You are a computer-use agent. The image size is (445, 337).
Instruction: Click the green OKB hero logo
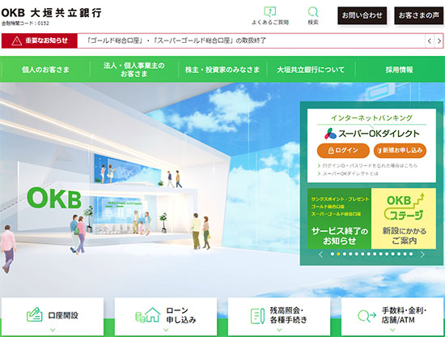54,198
